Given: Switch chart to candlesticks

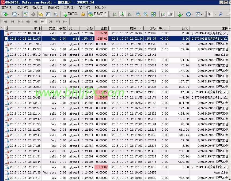Looking at the screenshot, I should pos(122,14).
